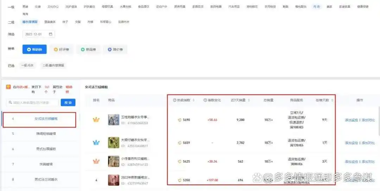Sort by 近7天销量 using its sort arrows

(x=249, y=100)
